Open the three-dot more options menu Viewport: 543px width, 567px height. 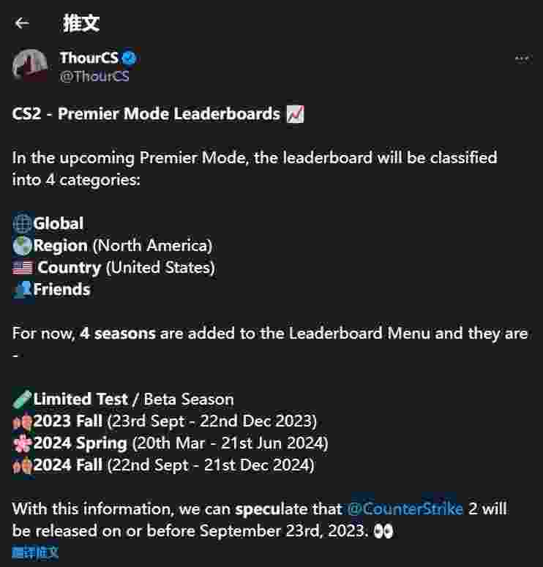tap(522, 59)
